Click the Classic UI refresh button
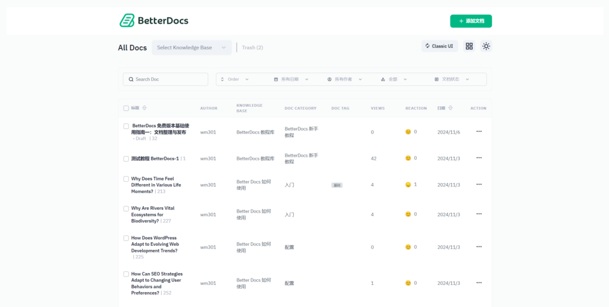Viewport: 609px width, 307px height. click(440, 46)
